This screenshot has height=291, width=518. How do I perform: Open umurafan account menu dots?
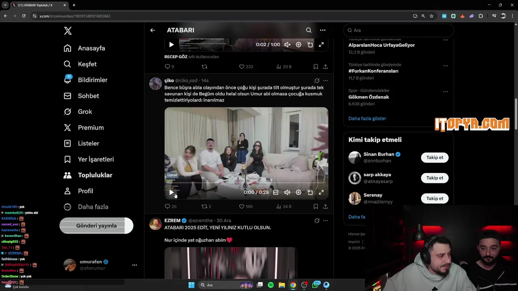click(x=135, y=265)
